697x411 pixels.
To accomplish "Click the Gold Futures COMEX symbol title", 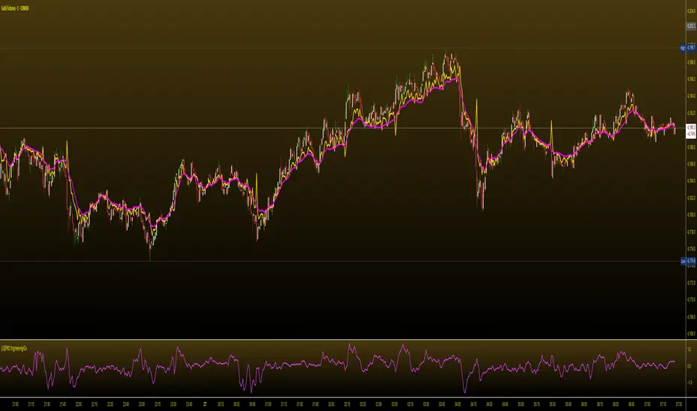I will pyautogui.click(x=15, y=8).
